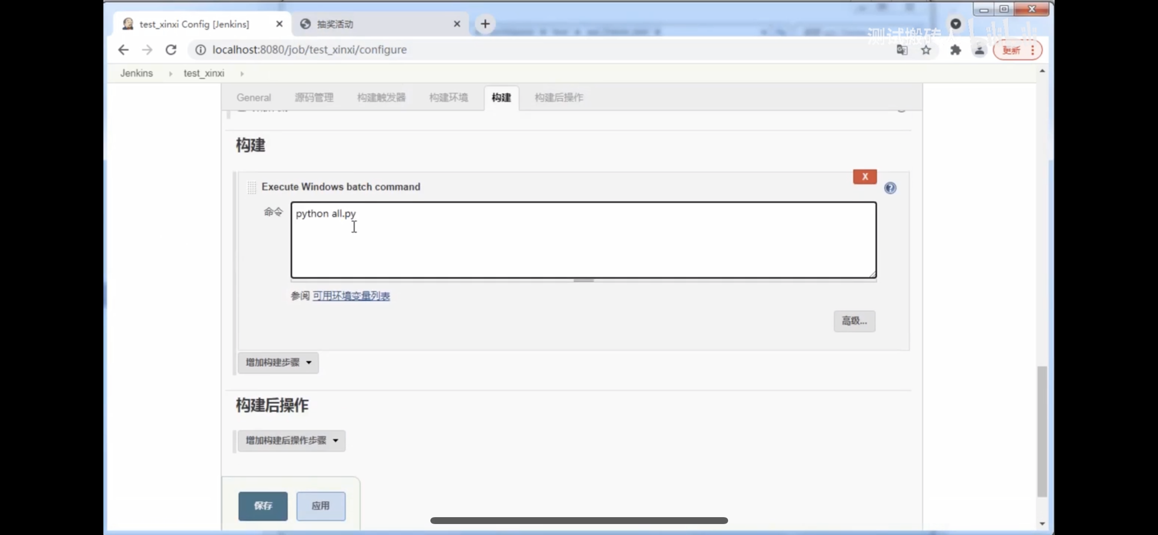Open a new browser tab
Image resolution: width=1158 pixels, height=535 pixels.
(x=485, y=24)
